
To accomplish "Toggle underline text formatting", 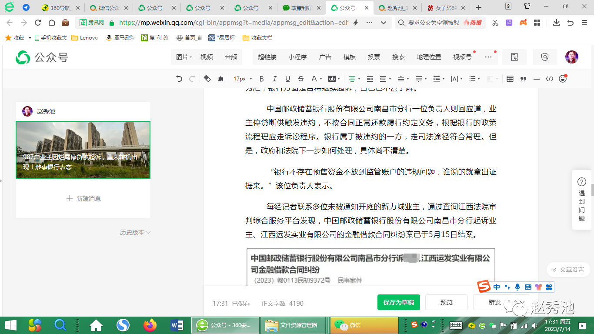I will pos(287,79).
